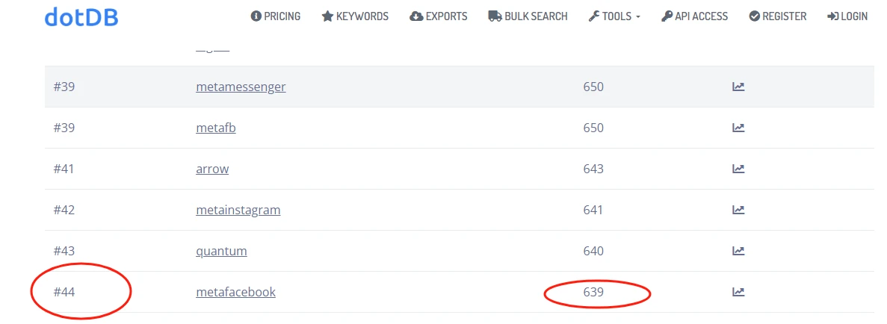This screenshot has height=324, width=887.
Task: Open the API Access page
Action: [695, 16]
